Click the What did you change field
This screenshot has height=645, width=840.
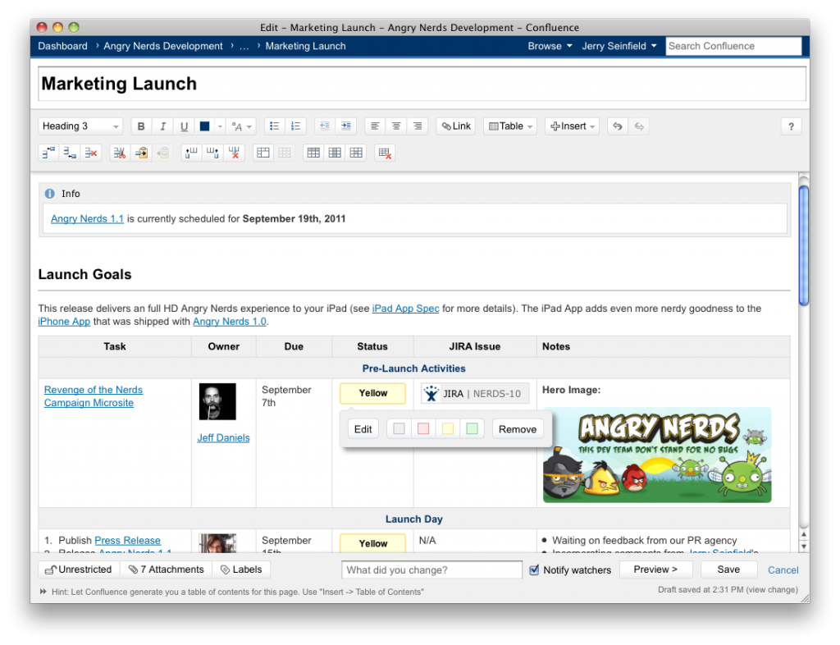[x=431, y=570]
